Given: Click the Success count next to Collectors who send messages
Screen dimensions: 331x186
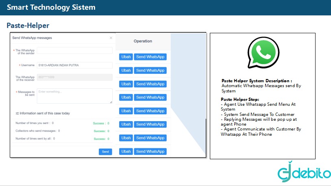Looking at the screenshot, I should (102, 131).
